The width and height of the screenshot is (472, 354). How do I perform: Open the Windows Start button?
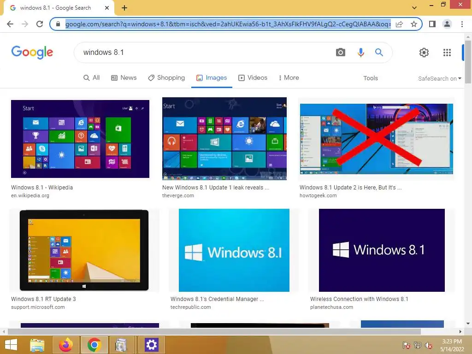point(11,345)
